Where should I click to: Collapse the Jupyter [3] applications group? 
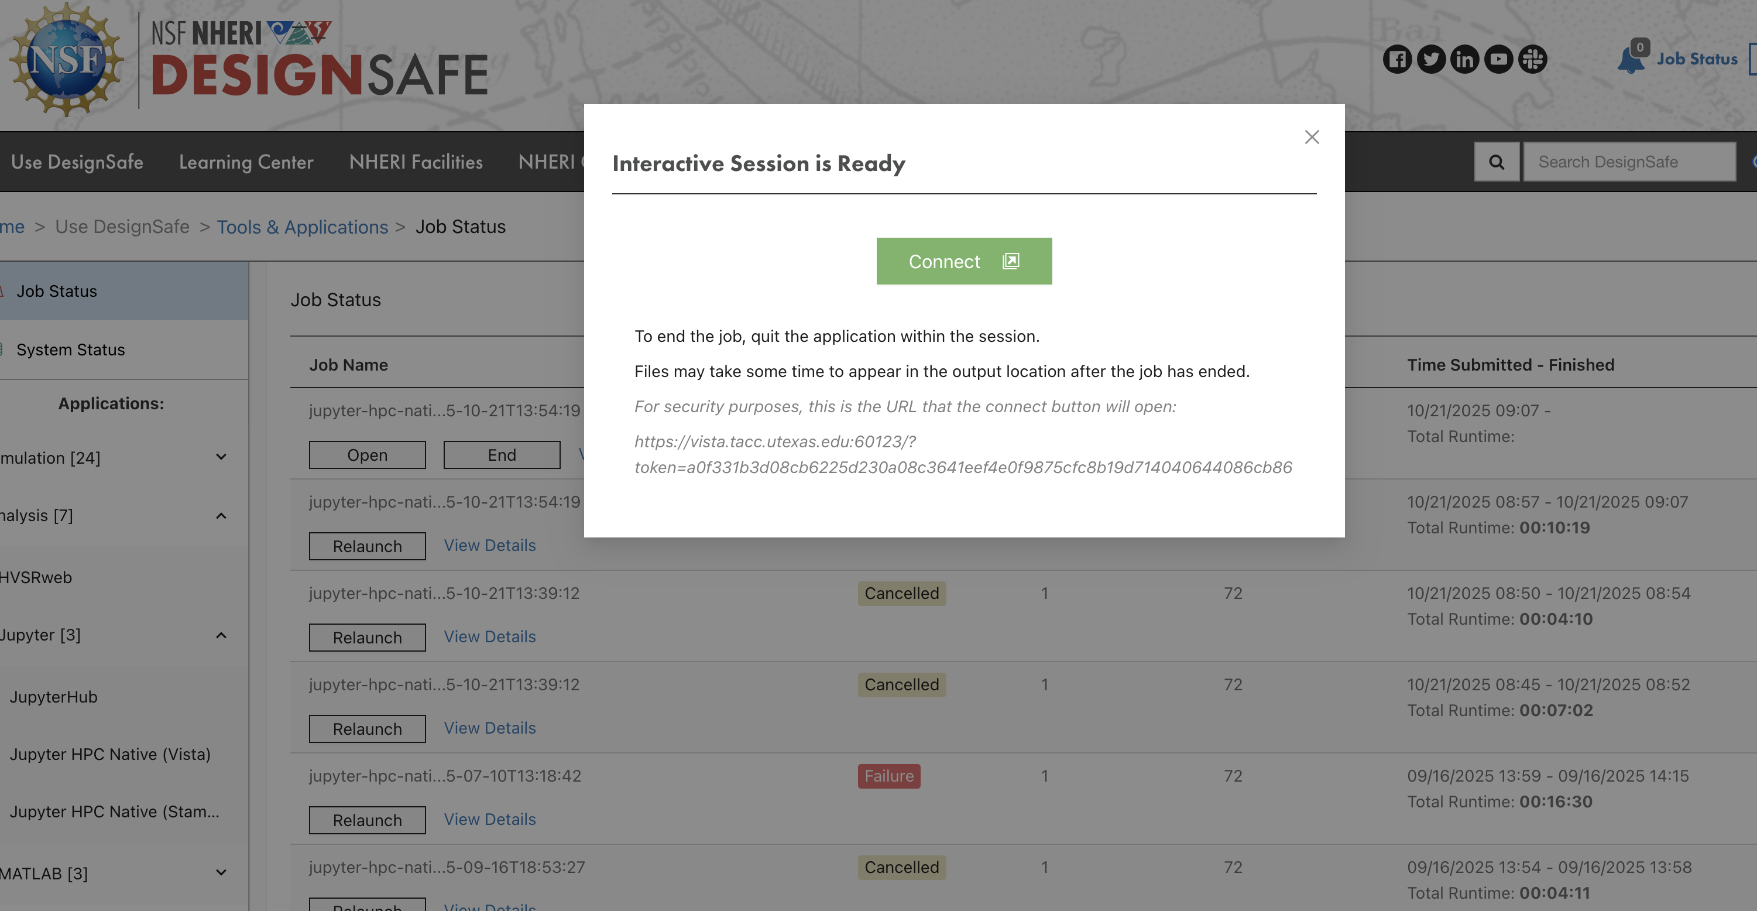click(x=221, y=635)
